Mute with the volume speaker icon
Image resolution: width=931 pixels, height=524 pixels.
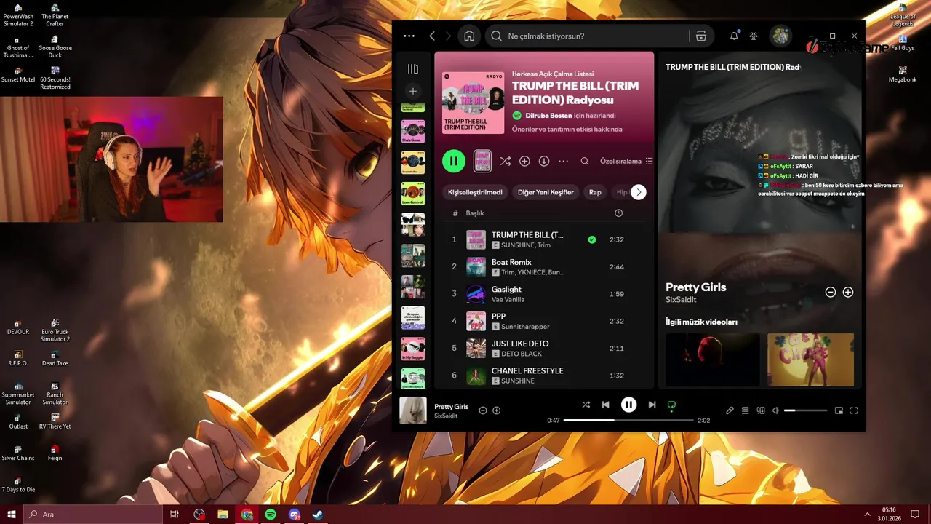776,410
